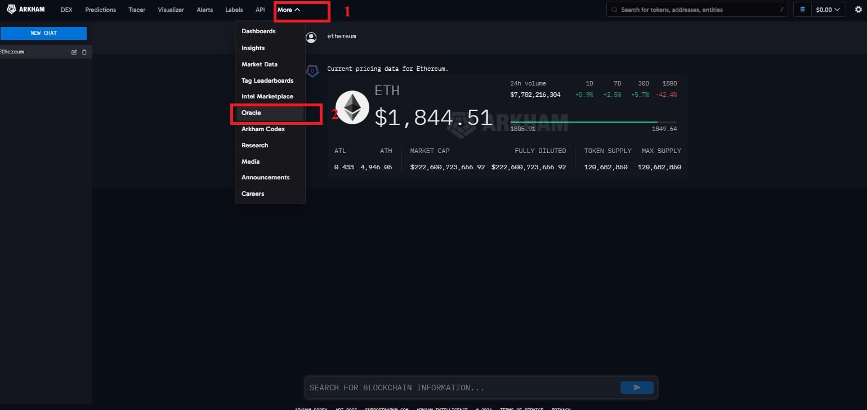Screen dimensions: 867x410
Task: Click the market cap value under MARKET CAP
Action: (448, 167)
